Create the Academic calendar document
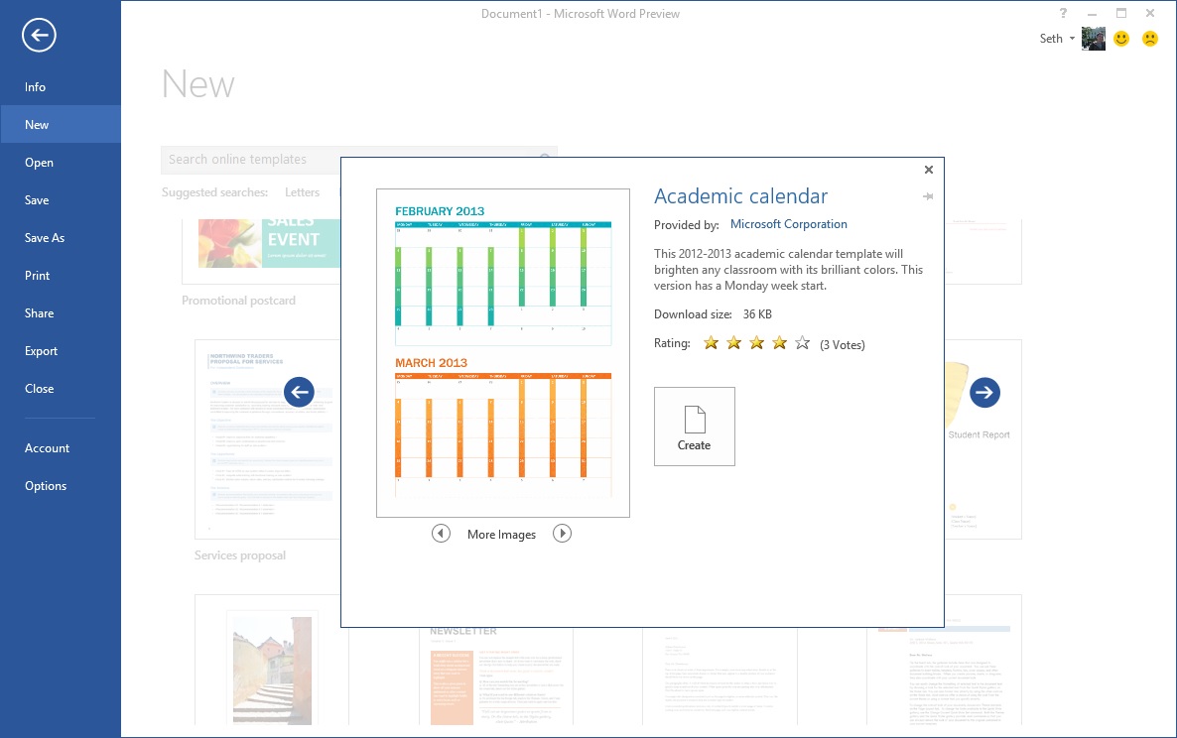 [694, 427]
